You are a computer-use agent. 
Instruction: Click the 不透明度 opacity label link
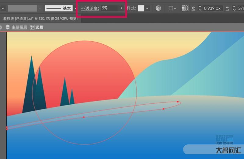(x=90, y=8)
